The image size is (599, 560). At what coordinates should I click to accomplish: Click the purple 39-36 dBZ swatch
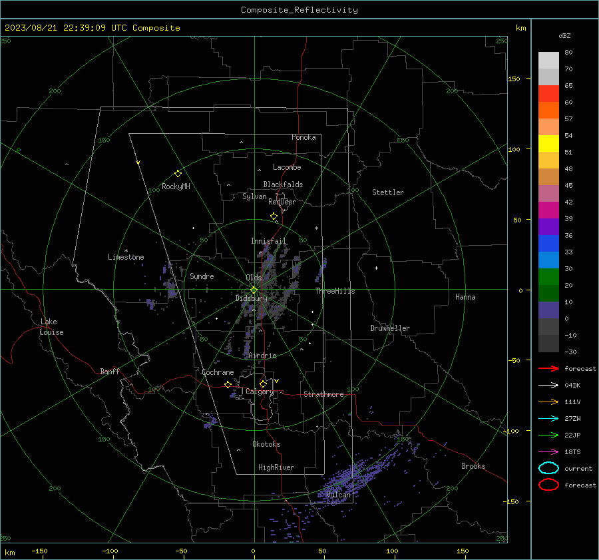pos(548,227)
